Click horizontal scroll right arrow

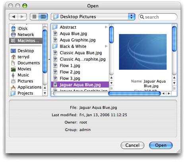[169, 93]
